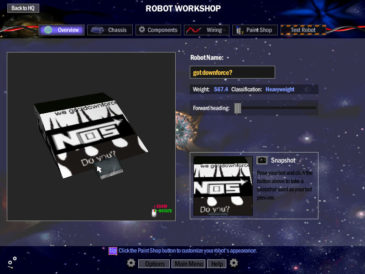Switch to the Overview tab

coord(62,30)
